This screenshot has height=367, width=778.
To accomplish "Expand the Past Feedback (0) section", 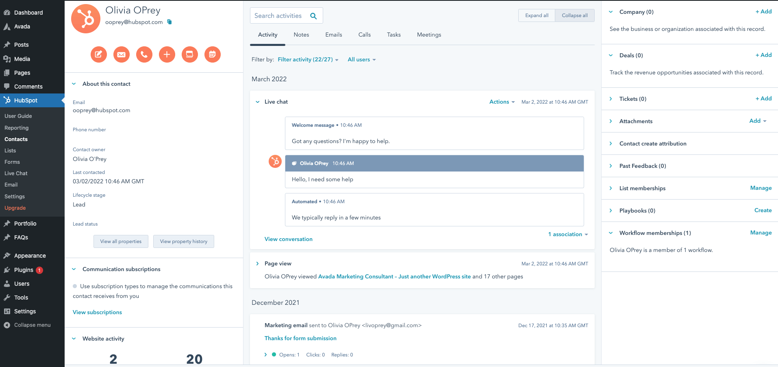I will point(611,166).
